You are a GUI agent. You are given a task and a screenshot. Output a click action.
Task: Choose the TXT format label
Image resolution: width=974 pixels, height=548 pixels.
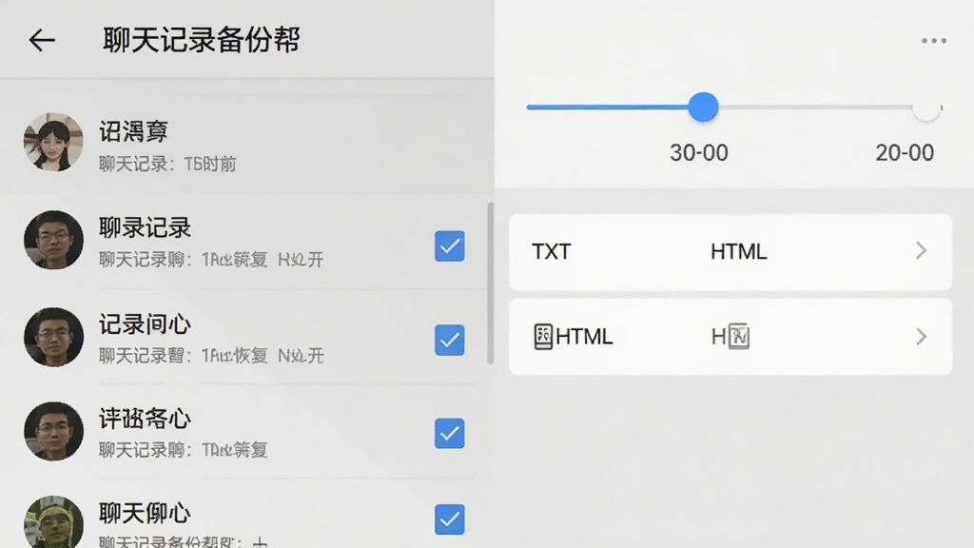click(x=551, y=251)
